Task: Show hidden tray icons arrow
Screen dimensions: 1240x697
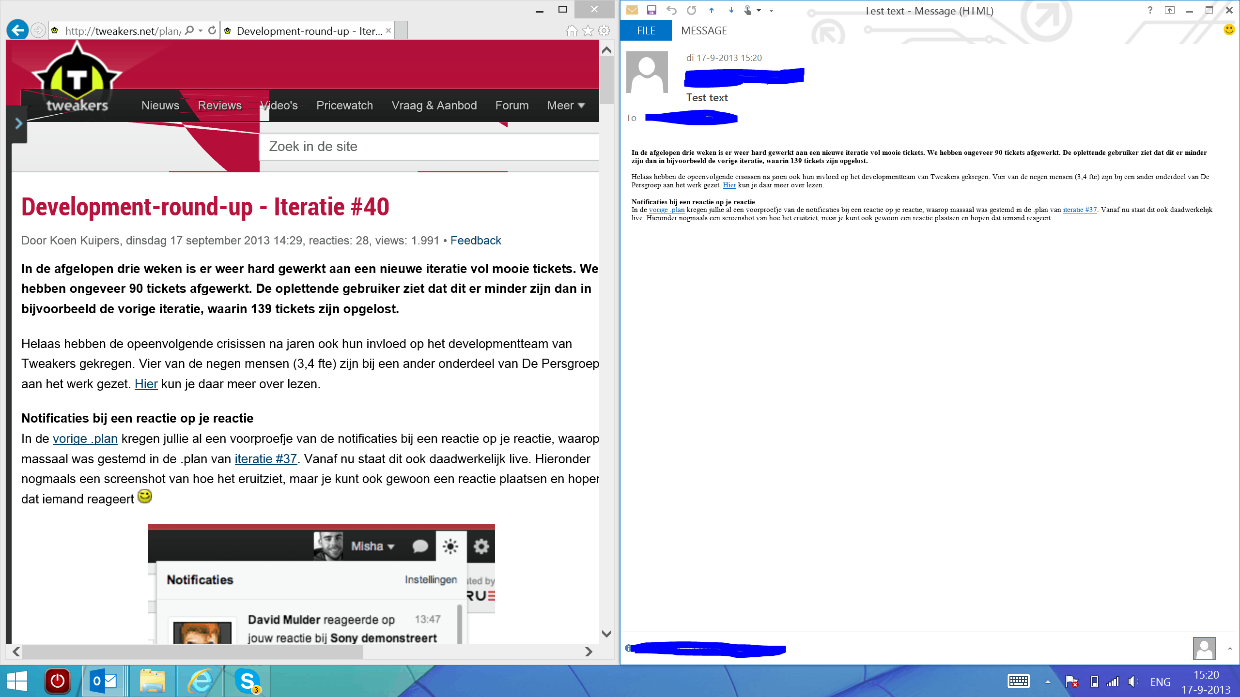Action: pos(1048,682)
